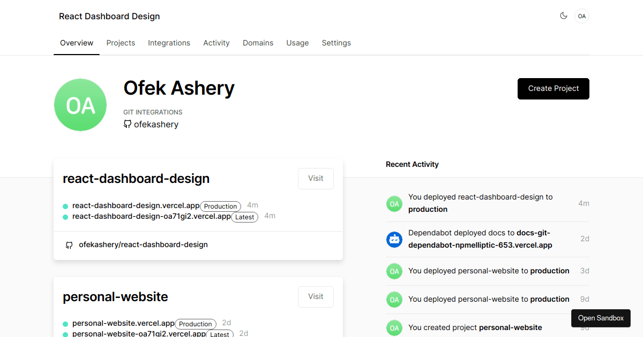The height and width of the screenshot is (337, 643).
Task: Expand the personal-website project card
Action: click(x=115, y=296)
